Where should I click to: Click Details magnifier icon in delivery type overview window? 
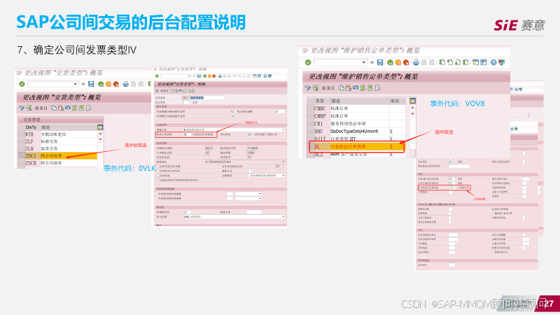click(x=29, y=108)
